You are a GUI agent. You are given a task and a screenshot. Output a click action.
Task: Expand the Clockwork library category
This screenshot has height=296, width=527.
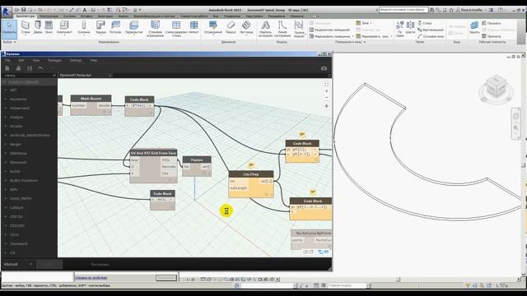point(18,244)
